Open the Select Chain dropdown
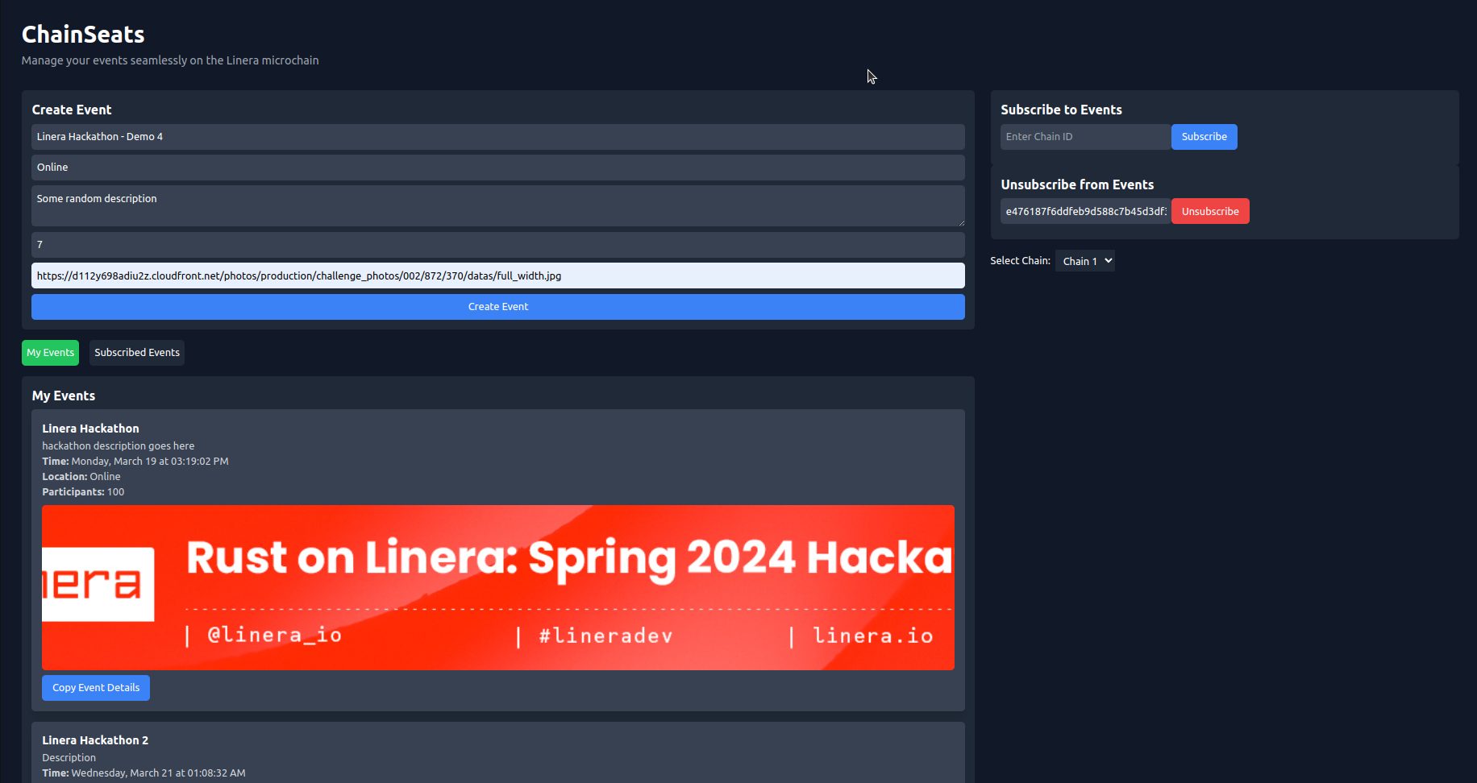1477x783 pixels. pyautogui.click(x=1084, y=261)
